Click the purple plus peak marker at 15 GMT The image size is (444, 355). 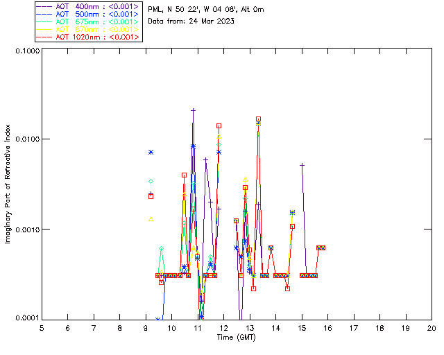(x=302, y=165)
